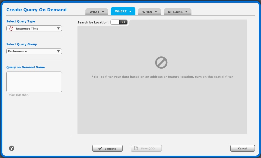Click the help question mark icon
The image size is (261, 158).
point(12,148)
